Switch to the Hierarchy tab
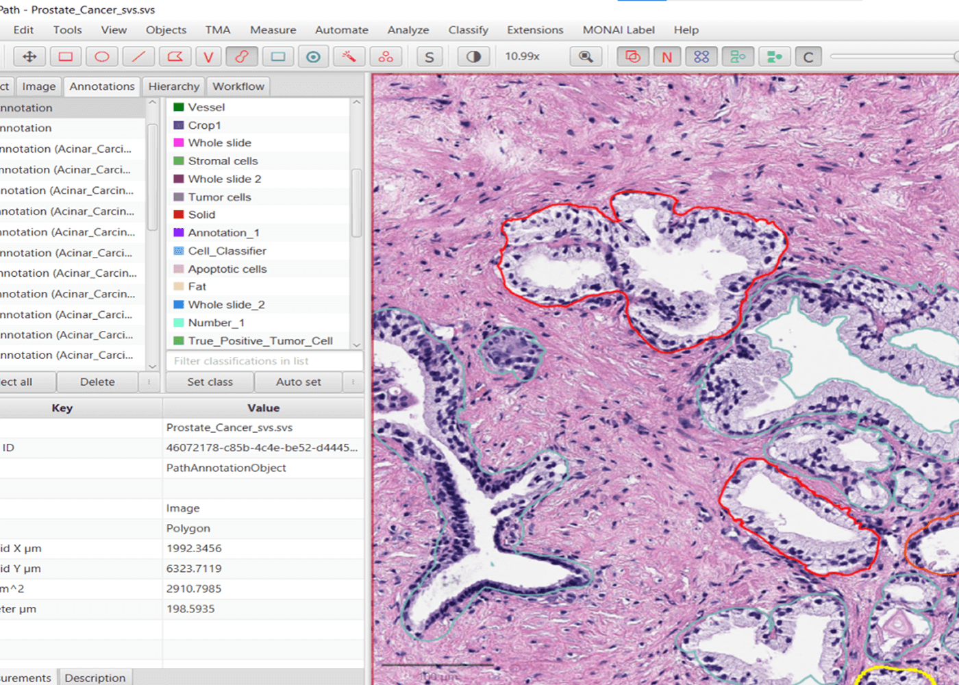The height and width of the screenshot is (685, 959). pos(173,86)
